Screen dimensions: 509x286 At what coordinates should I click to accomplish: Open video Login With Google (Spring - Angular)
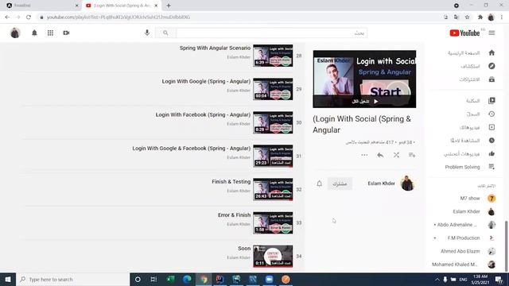[x=206, y=81]
